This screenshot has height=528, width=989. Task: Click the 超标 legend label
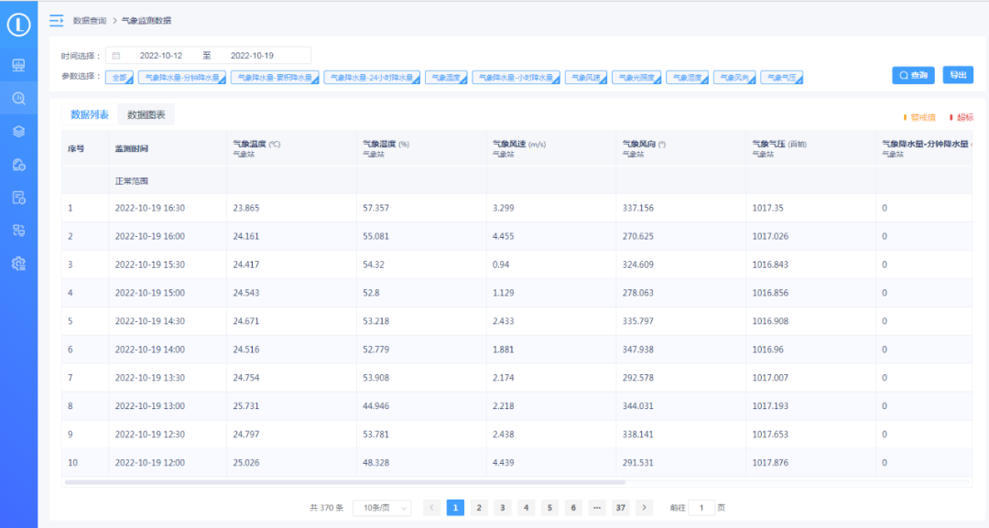tap(965, 118)
